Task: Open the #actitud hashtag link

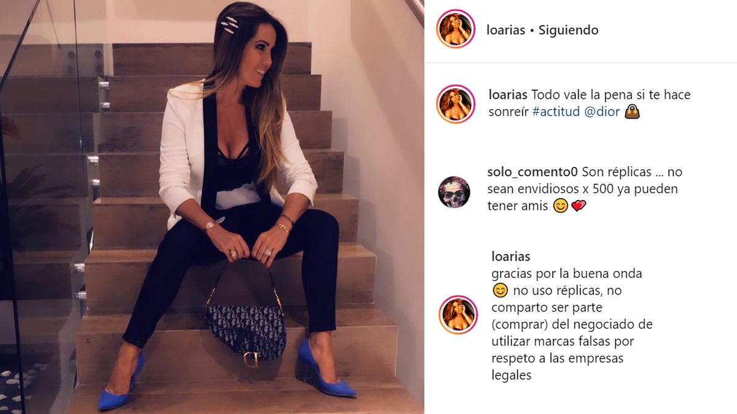Action: [x=555, y=112]
